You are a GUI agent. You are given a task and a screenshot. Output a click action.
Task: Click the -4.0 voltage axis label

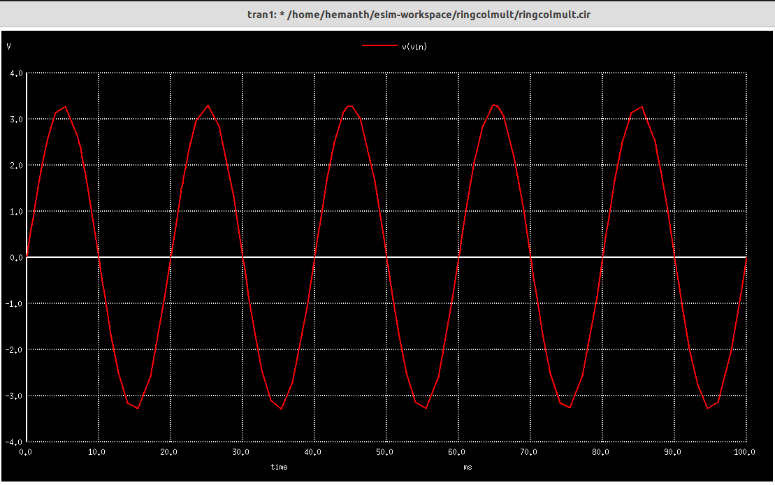(13, 442)
